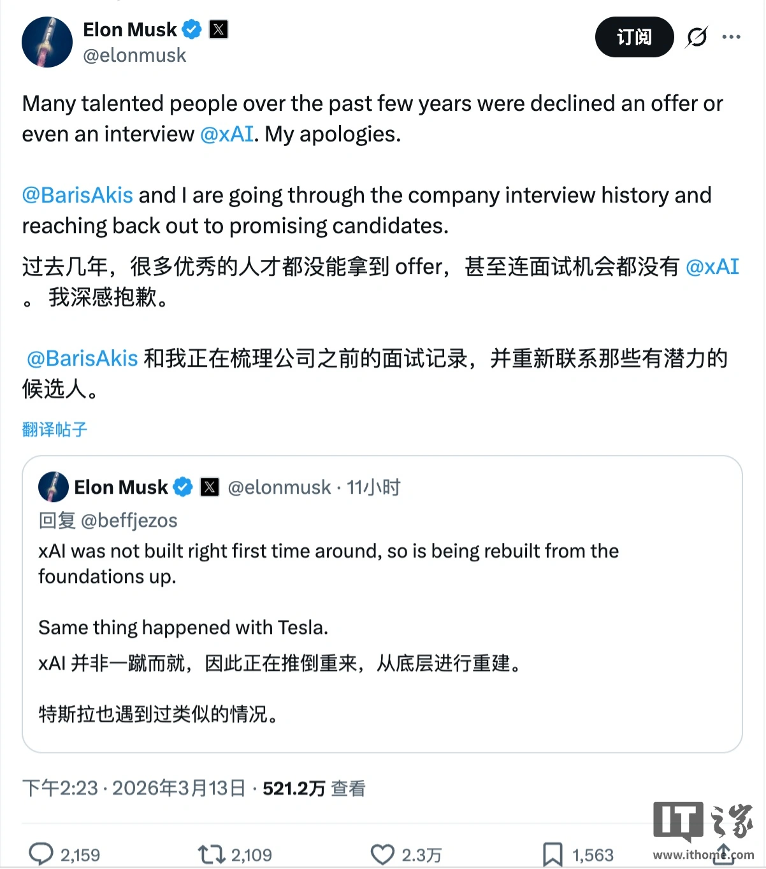Screen dimensions: 766x869
Task: Open the @BarisAkis mention link
Action: (x=76, y=195)
